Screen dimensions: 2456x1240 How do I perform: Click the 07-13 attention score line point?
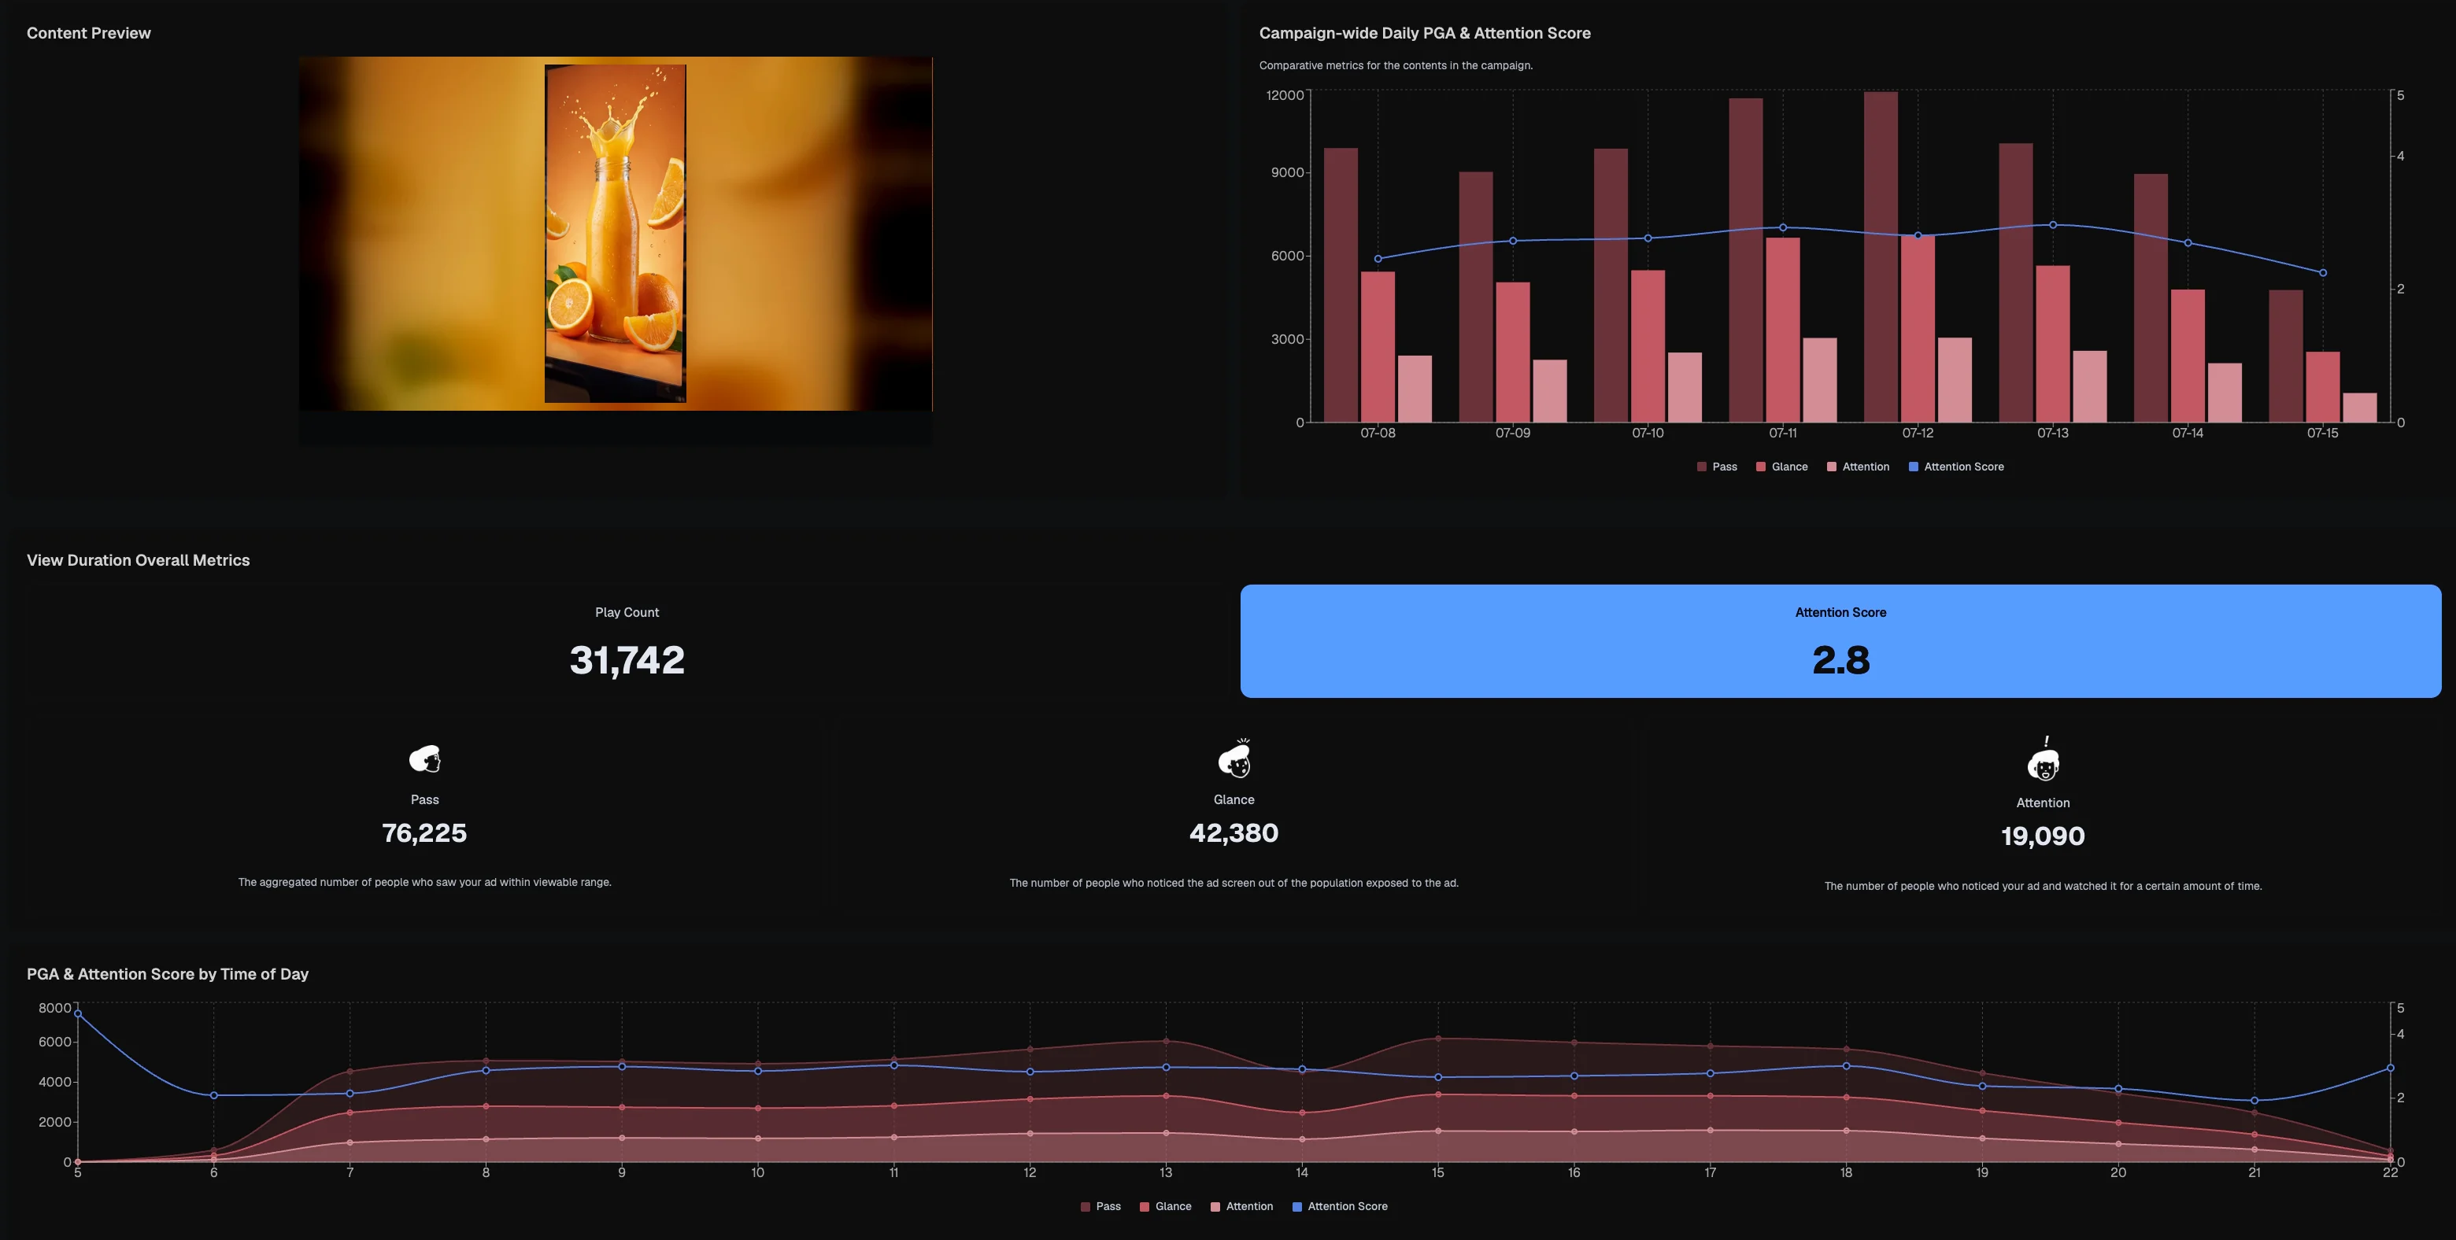point(2053,225)
